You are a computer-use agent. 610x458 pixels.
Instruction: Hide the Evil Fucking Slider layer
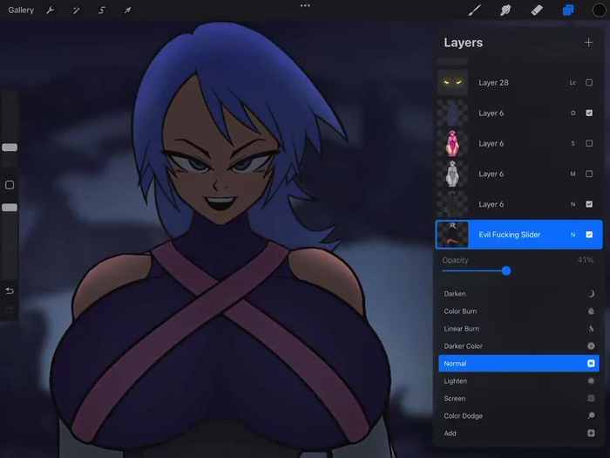589,235
